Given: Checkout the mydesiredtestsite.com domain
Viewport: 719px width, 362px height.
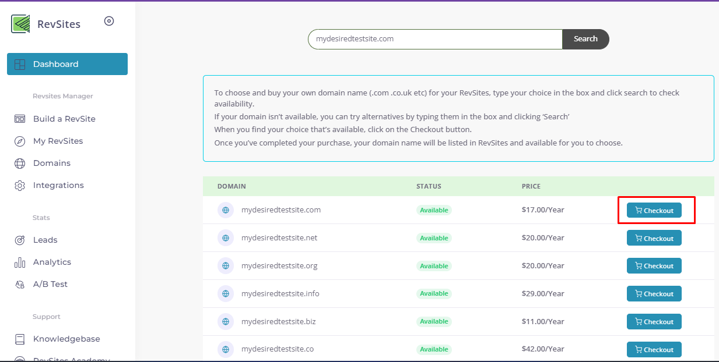Looking at the screenshot, I should pyautogui.click(x=654, y=211).
